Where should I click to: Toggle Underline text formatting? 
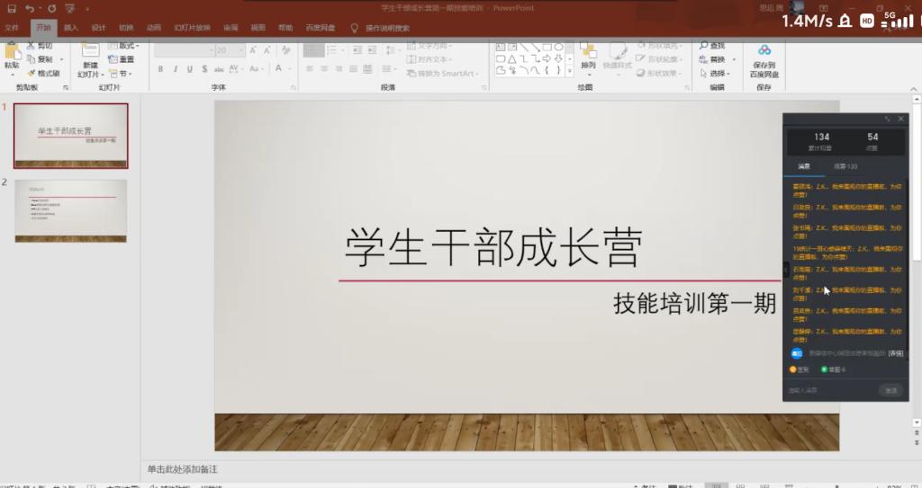[189, 69]
